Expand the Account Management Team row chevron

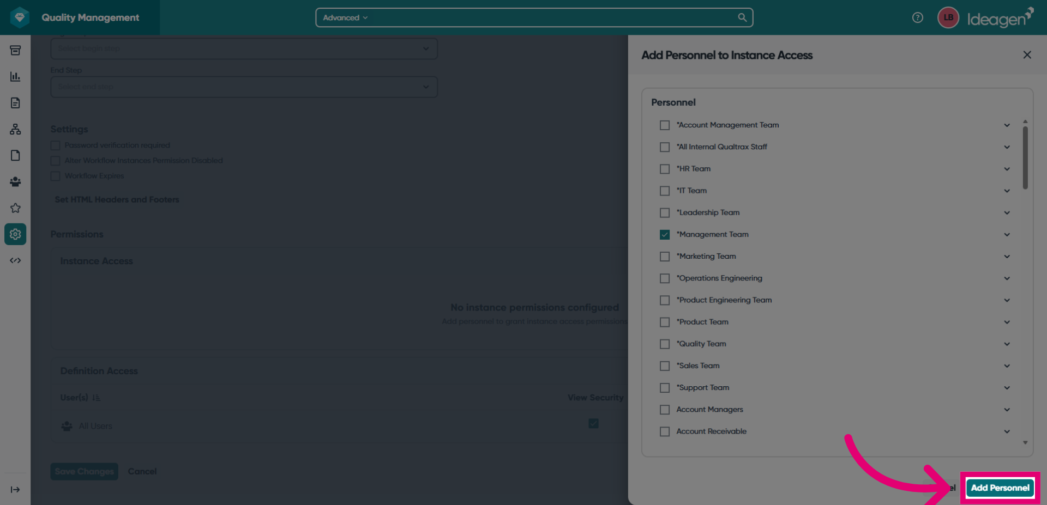(x=1007, y=125)
